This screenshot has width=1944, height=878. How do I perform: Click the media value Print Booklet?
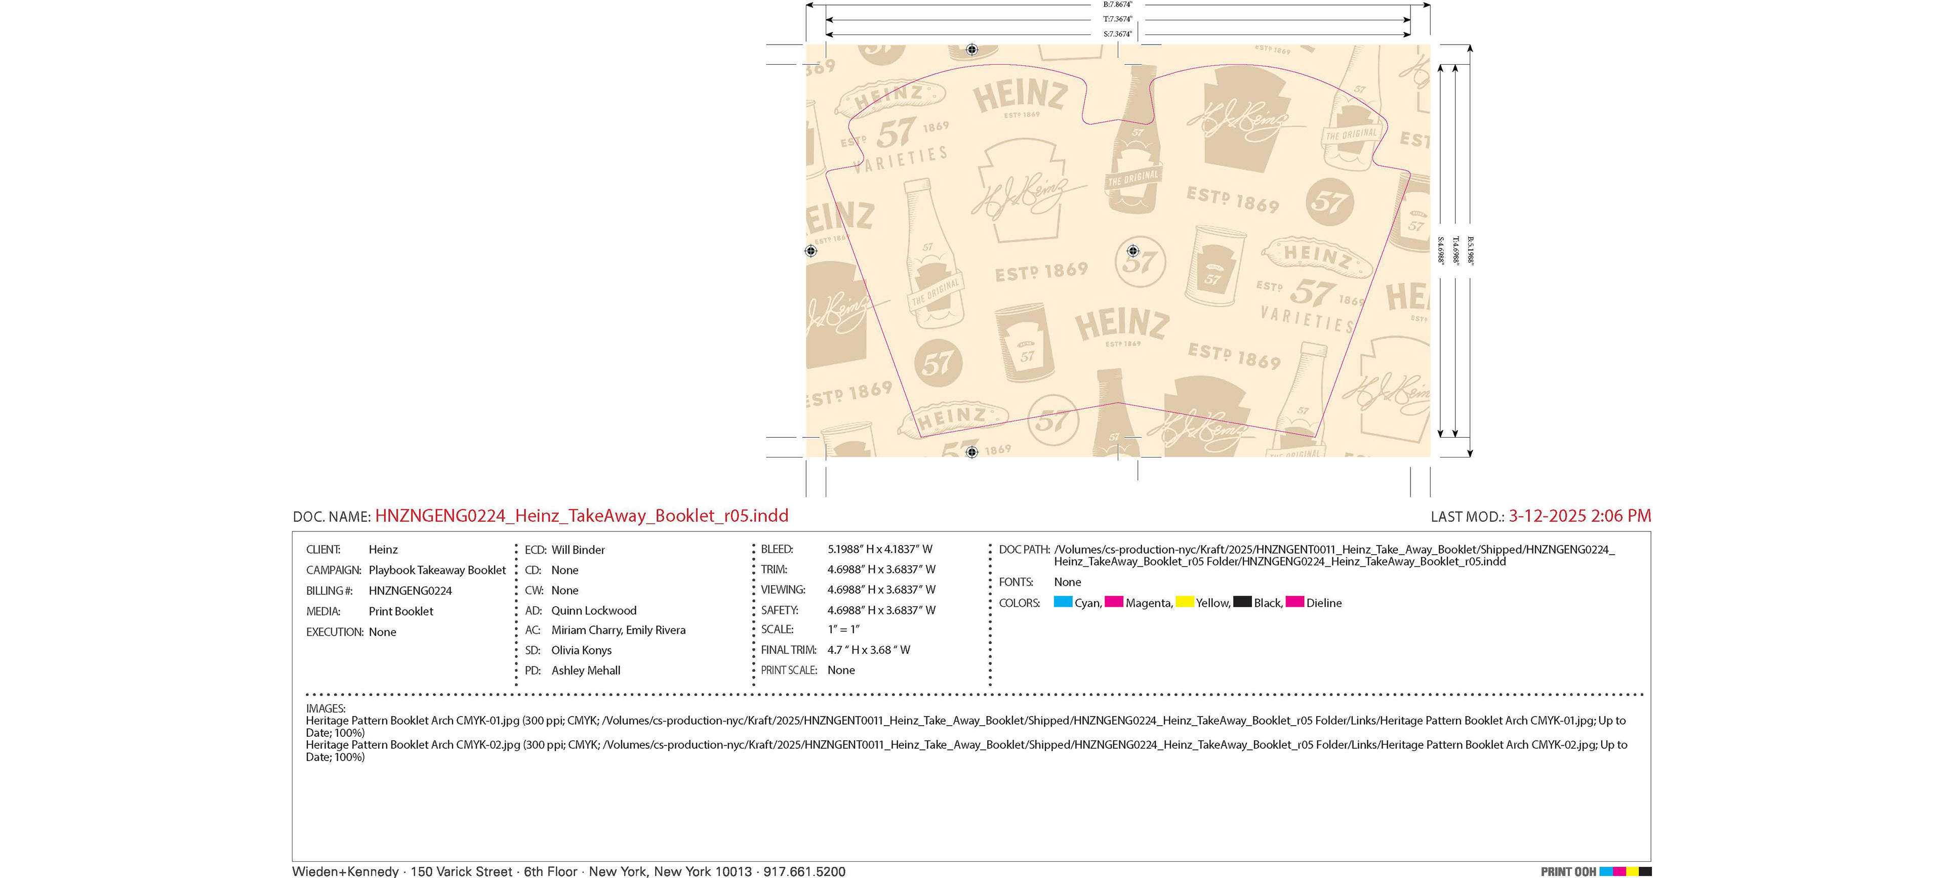pyautogui.click(x=401, y=611)
